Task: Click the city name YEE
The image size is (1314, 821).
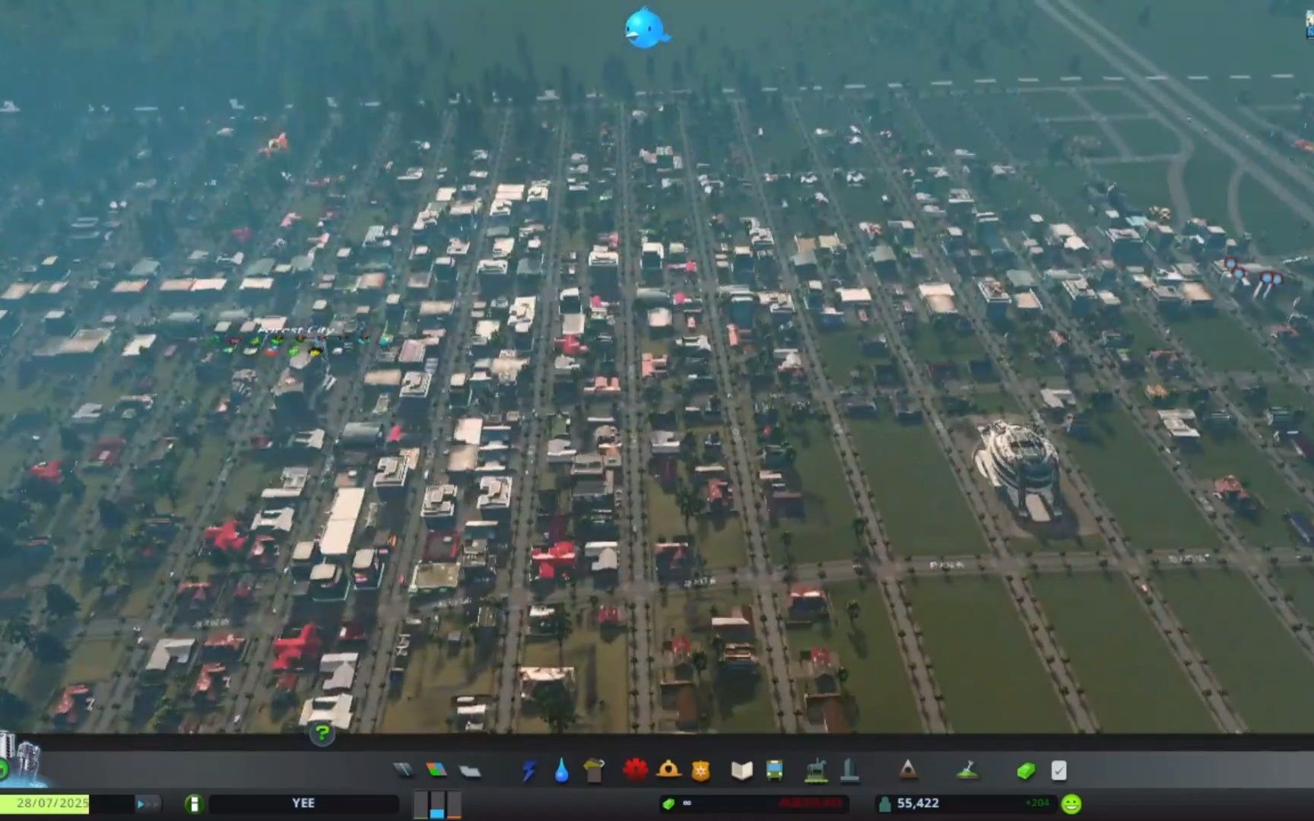Action: point(303,804)
